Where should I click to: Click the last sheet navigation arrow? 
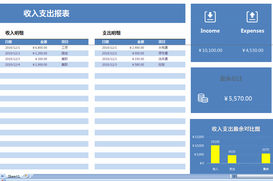pos(2,176)
